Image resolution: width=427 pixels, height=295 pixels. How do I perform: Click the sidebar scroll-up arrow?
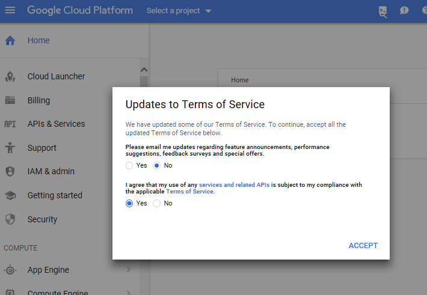coord(144,70)
